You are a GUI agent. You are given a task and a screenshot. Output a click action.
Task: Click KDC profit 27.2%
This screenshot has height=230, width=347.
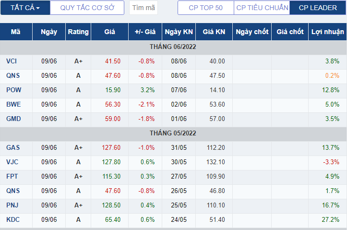click(330, 219)
